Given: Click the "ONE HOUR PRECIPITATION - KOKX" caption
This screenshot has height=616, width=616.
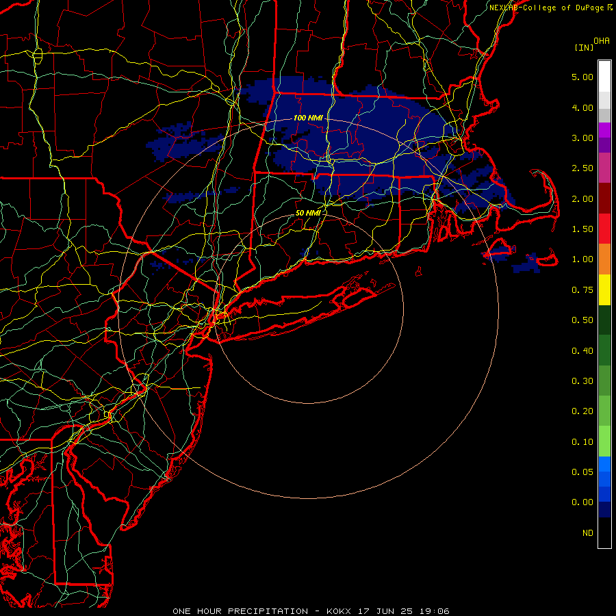Looking at the screenshot, I should 264,611.
